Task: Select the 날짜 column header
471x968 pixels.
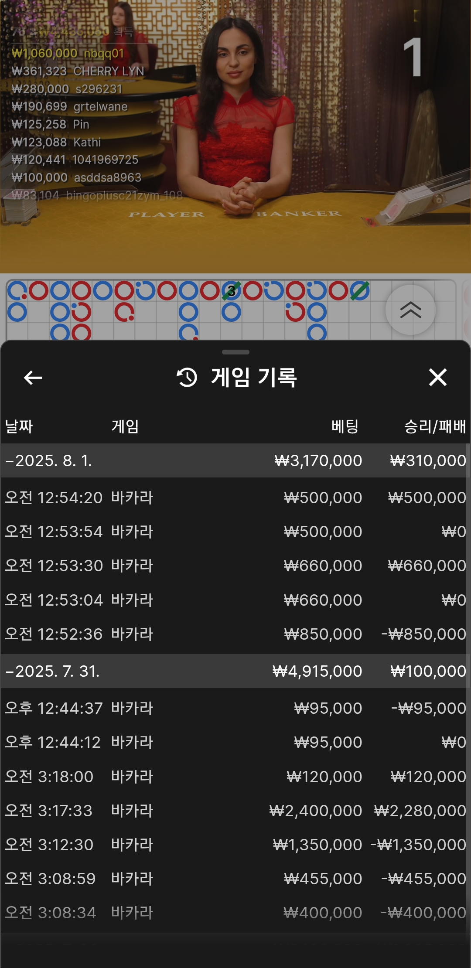Action: pos(19,426)
